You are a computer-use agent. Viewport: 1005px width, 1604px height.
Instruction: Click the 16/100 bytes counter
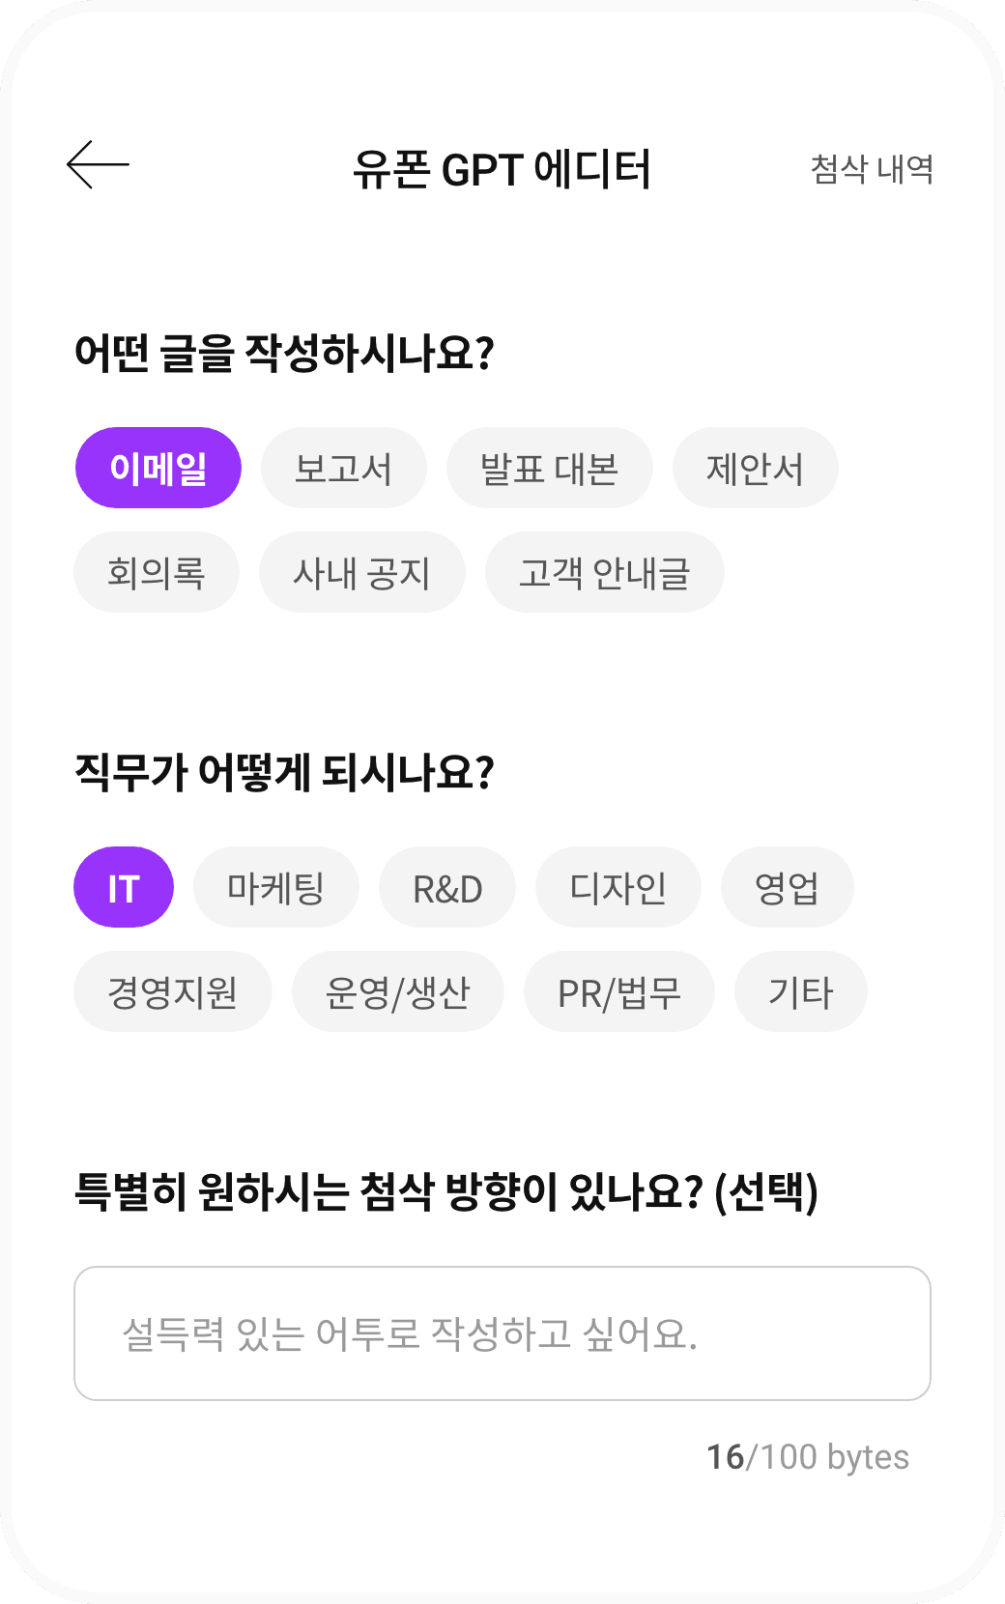click(808, 1457)
